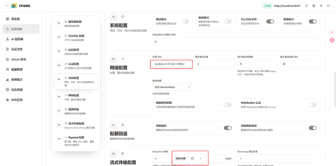Click the trend arrow icon beside badge 06
The width and height of the screenshot is (336, 166).
pos(123,59)
